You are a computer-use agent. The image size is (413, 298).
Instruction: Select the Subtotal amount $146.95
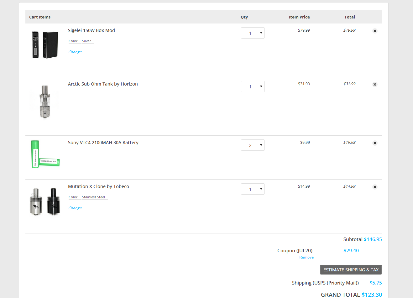(x=373, y=239)
